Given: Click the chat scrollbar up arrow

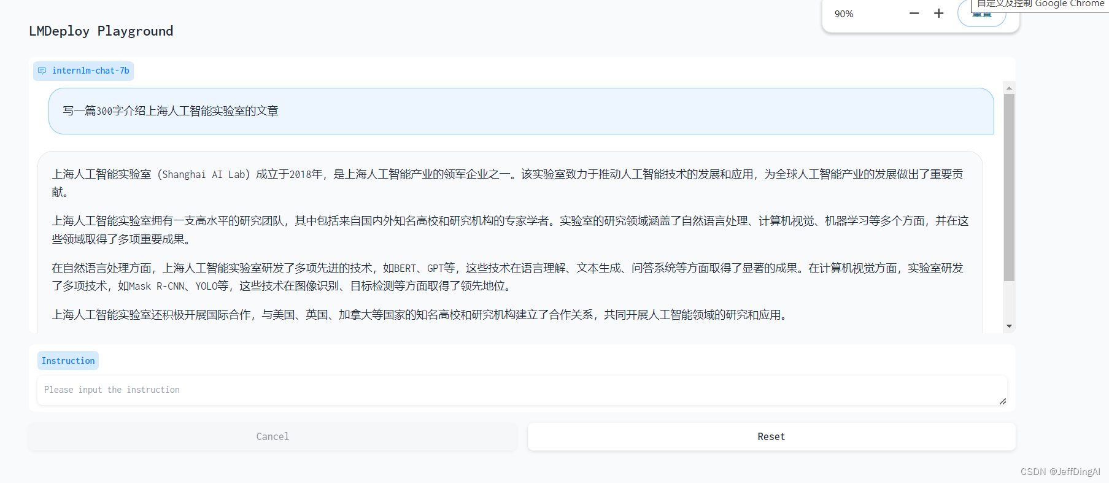Looking at the screenshot, I should (1009, 88).
